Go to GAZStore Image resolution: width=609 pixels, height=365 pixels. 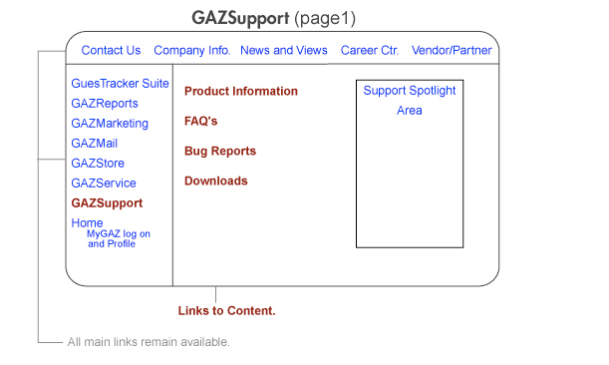coord(98,163)
